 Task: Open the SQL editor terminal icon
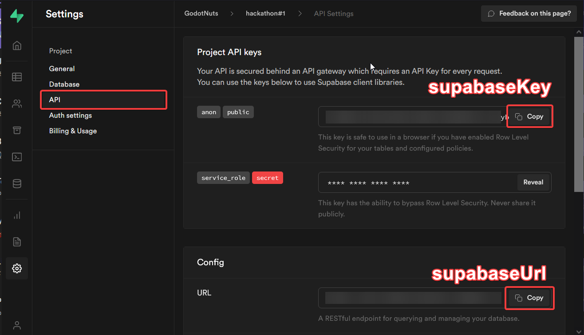pos(17,157)
